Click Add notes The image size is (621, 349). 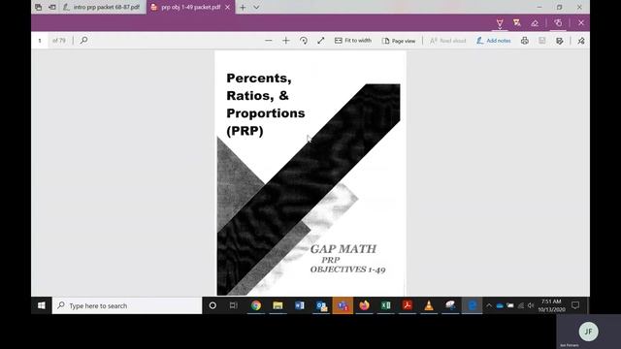pos(494,41)
